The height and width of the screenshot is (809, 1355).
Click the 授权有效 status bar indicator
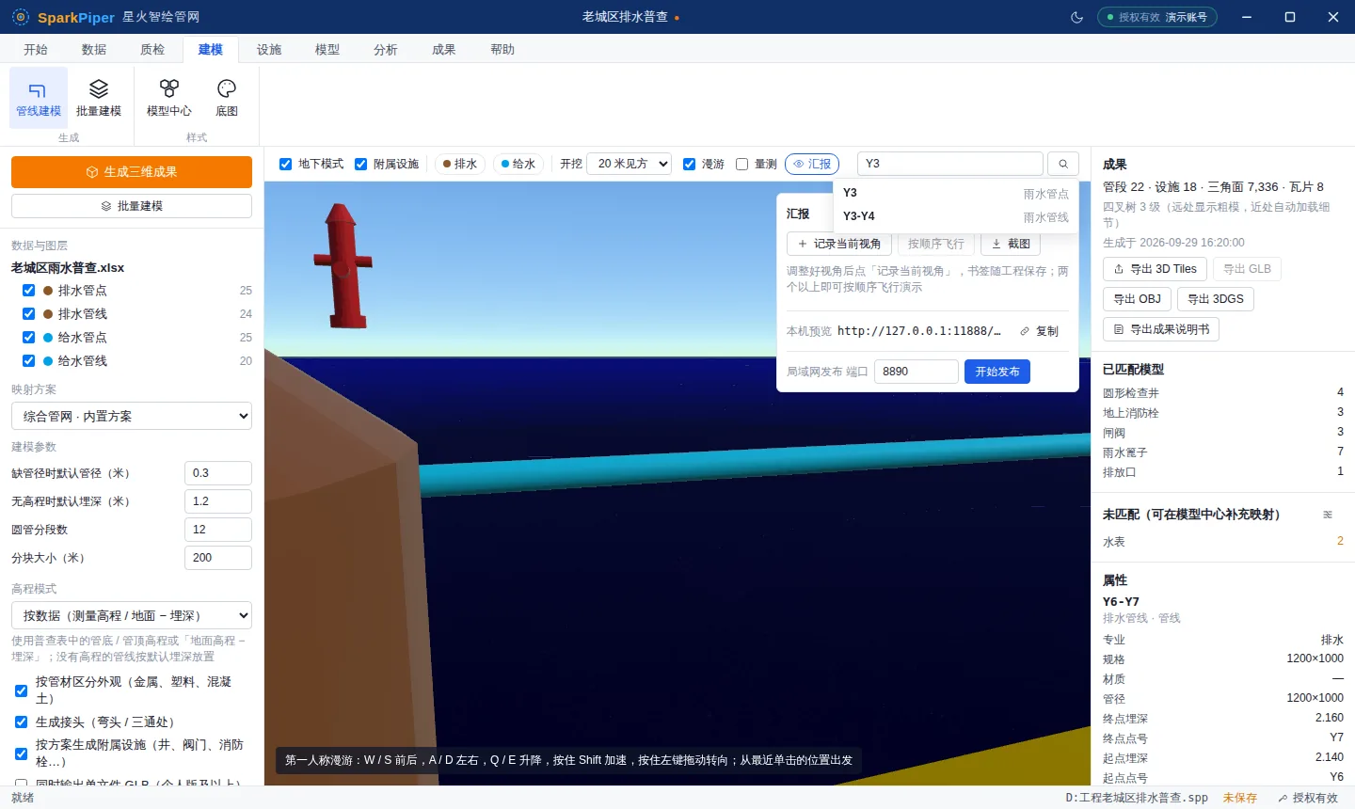1308,798
